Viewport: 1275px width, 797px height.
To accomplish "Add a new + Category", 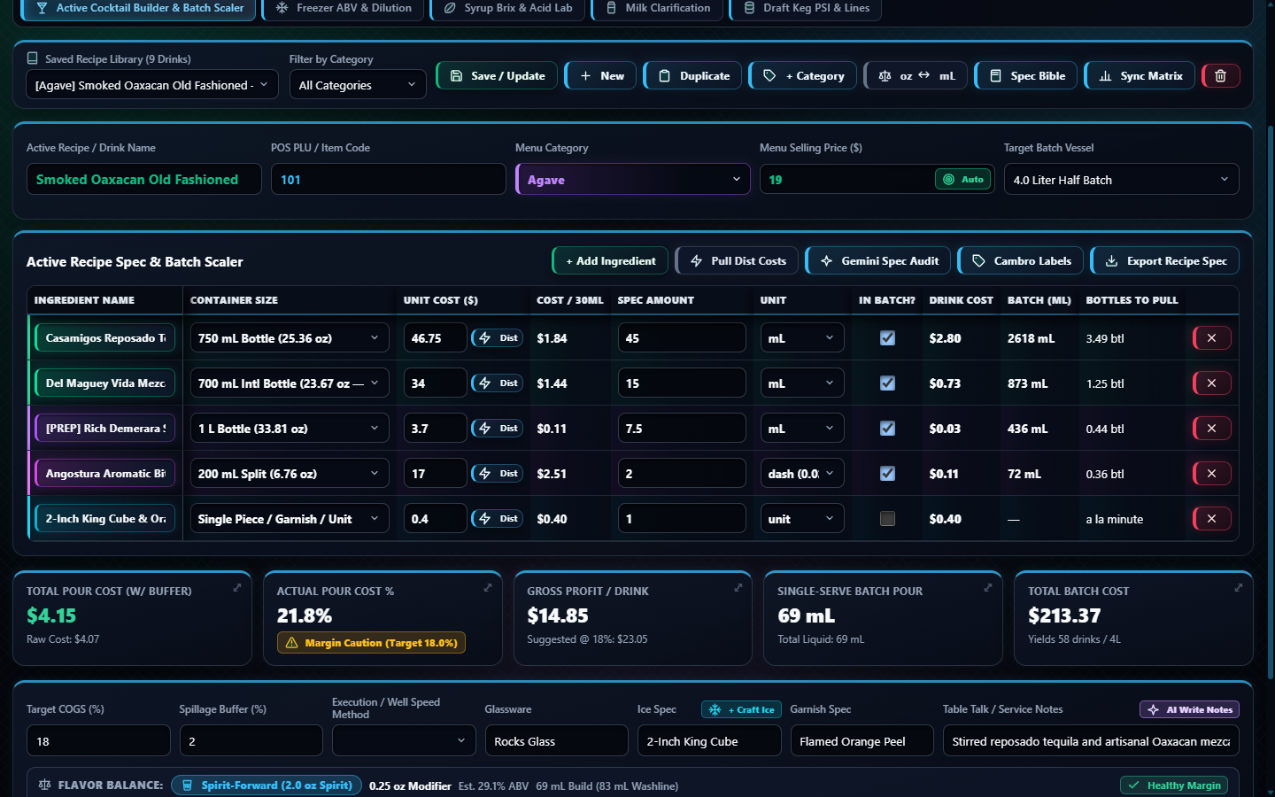I will [x=804, y=76].
